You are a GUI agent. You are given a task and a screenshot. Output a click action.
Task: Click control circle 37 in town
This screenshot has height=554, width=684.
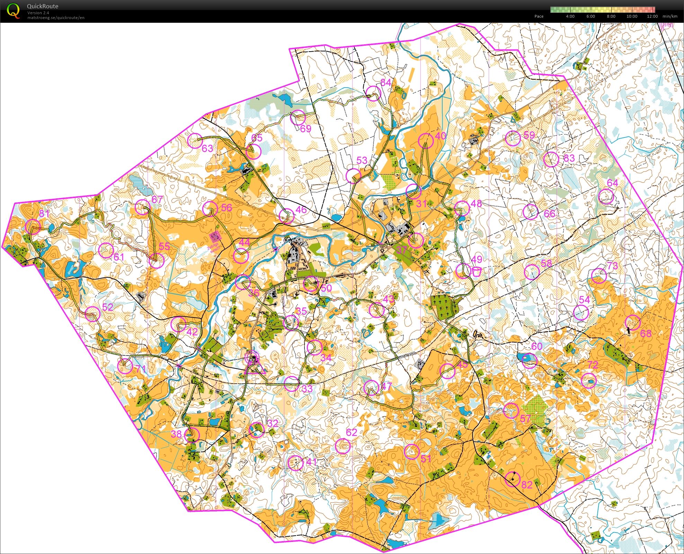tap(416, 240)
